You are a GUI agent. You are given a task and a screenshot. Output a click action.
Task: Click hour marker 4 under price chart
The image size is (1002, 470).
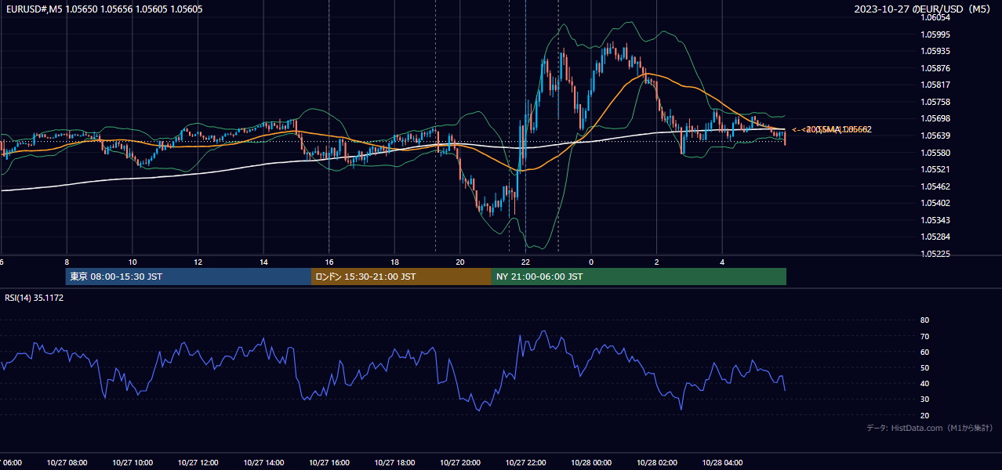tap(722, 262)
